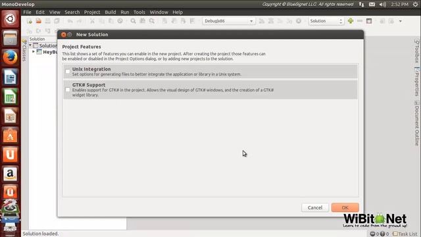
Task: Open the Solution layout selector
Action: pos(326,21)
